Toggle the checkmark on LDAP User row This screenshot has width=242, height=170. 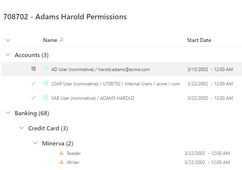(34, 83)
